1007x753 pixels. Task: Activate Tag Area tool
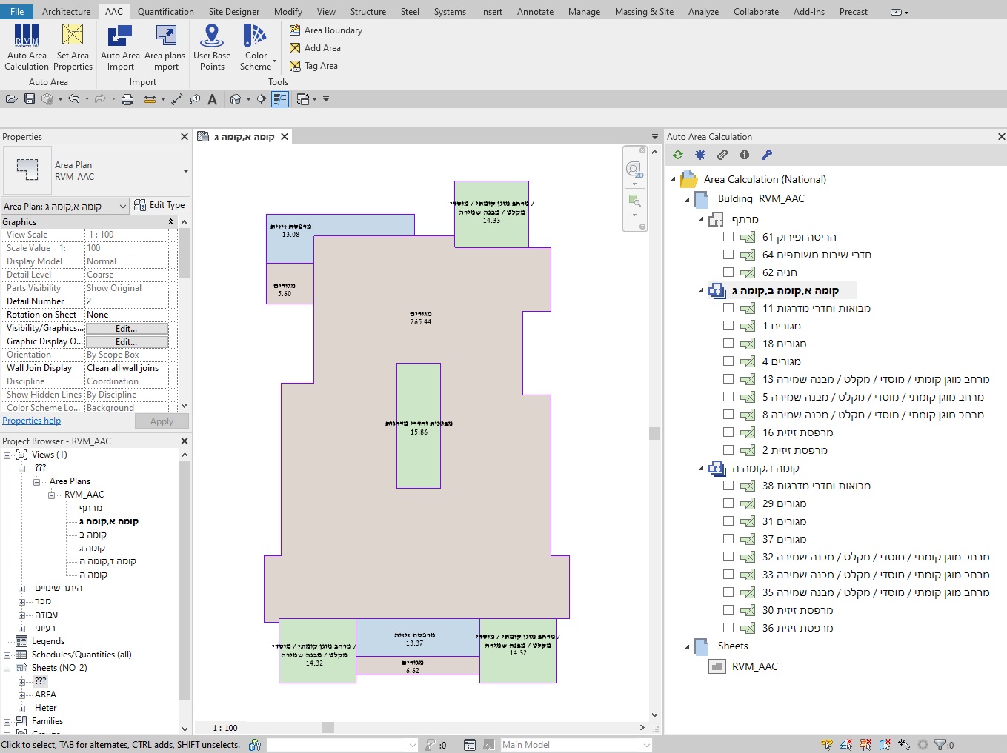pyautogui.click(x=314, y=66)
